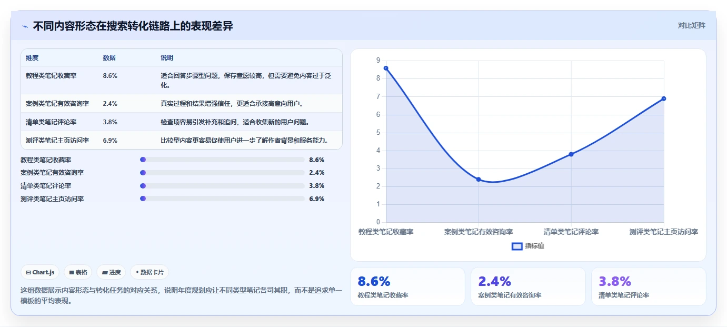The height and width of the screenshot is (327, 727).
Task: Click the 6.9 chart data point
Action: pos(664,98)
